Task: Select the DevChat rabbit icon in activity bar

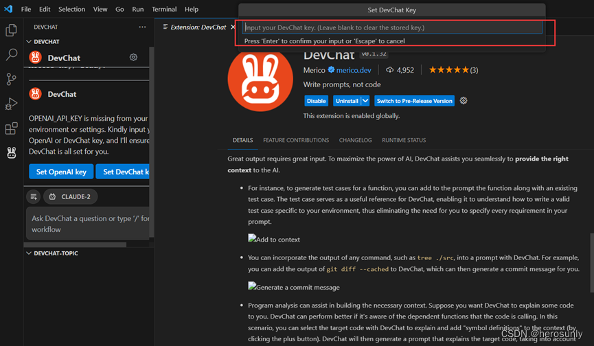Action: click(x=12, y=152)
